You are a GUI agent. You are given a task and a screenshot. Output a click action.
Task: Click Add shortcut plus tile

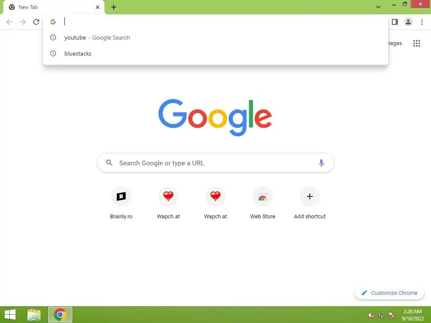click(310, 203)
